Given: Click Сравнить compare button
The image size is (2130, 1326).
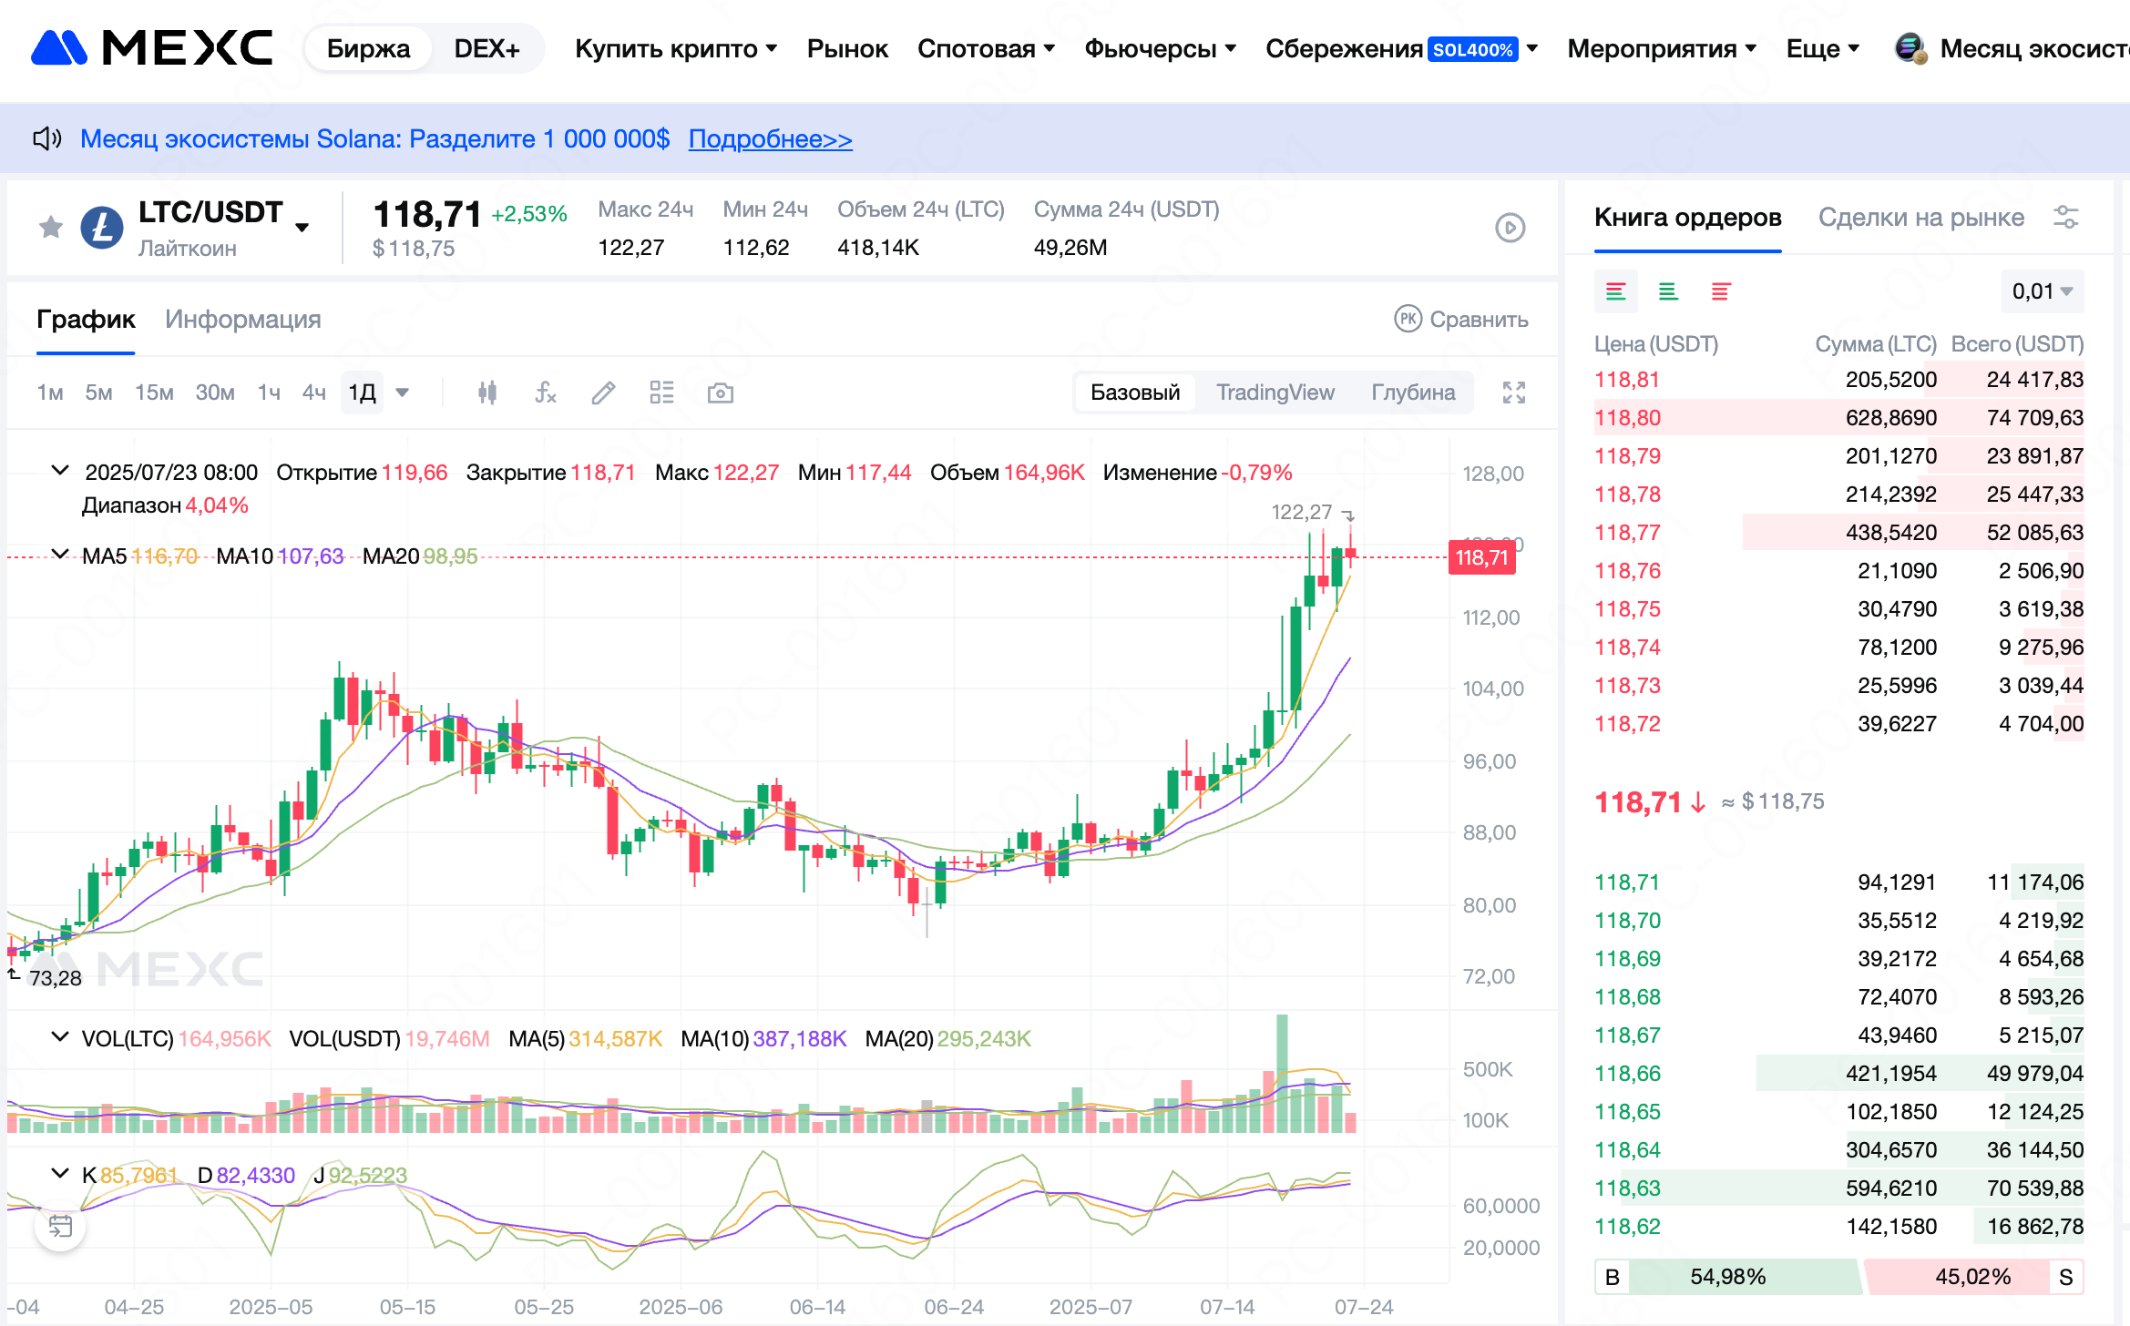Looking at the screenshot, I should [x=1461, y=320].
